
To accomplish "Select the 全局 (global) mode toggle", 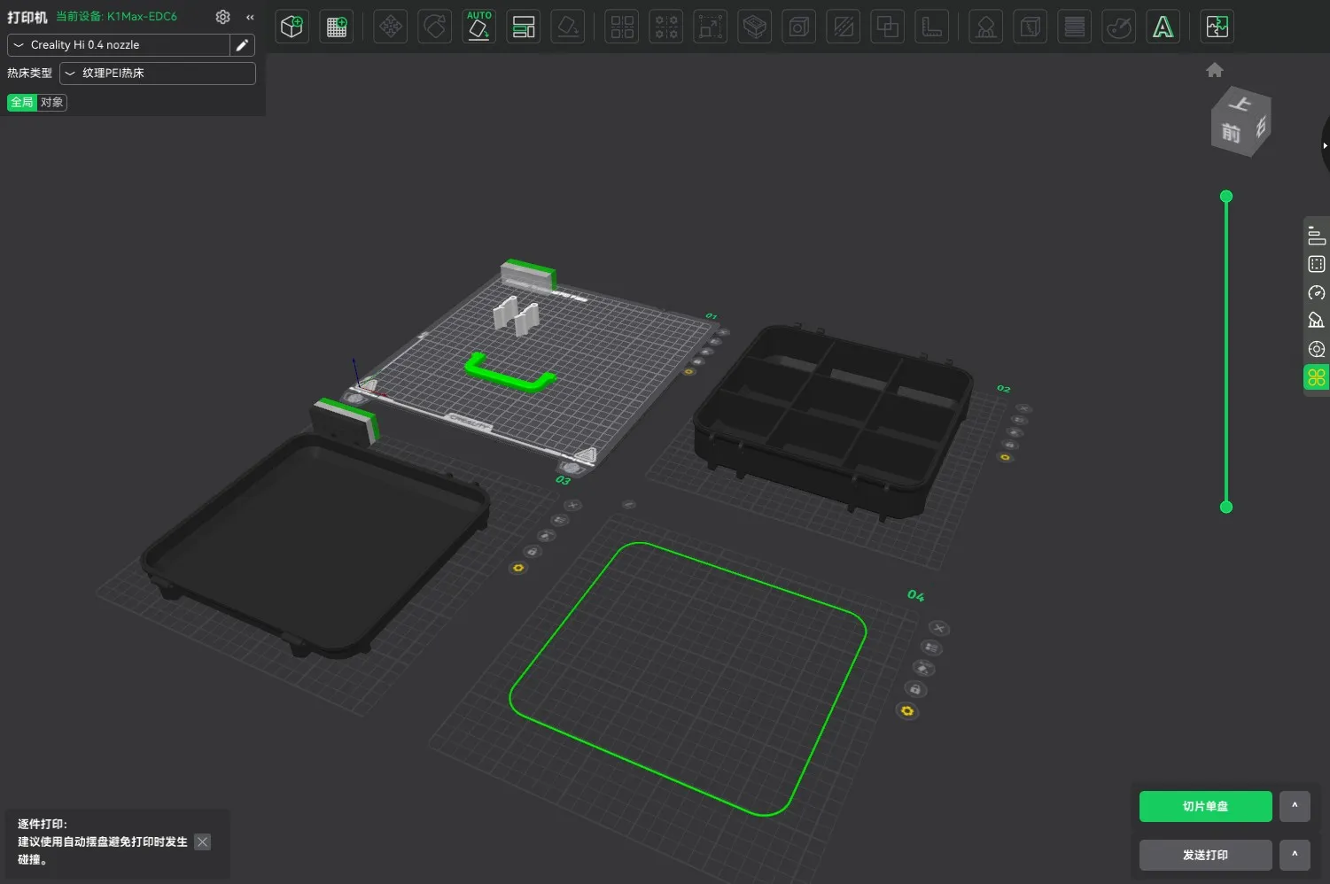I will [x=21, y=103].
